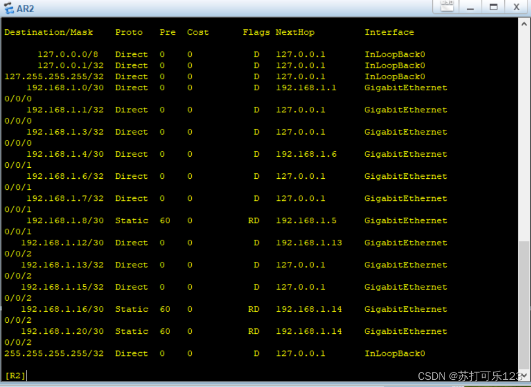Click next hop 192.168.1.6
The image size is (531, 387).
point(306,154)
